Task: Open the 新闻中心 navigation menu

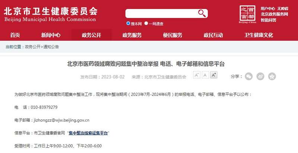Action: [x=51, y=35]
